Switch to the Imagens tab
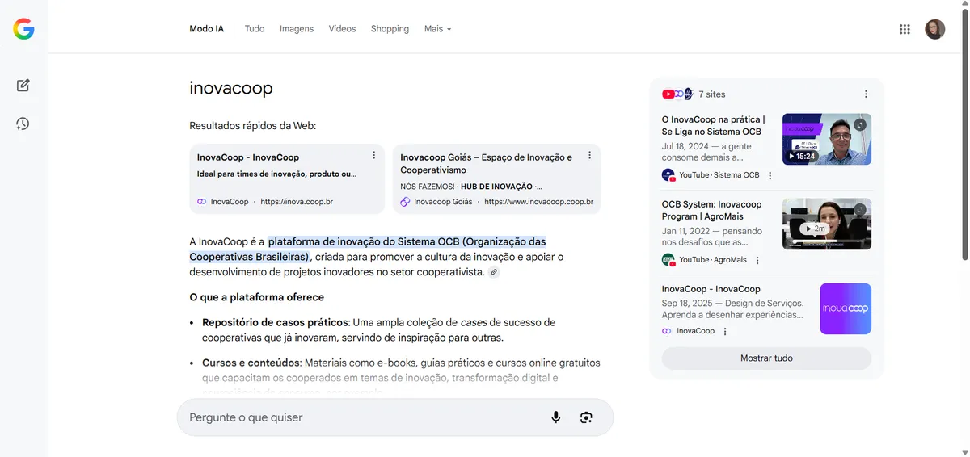 pos(296,29)
